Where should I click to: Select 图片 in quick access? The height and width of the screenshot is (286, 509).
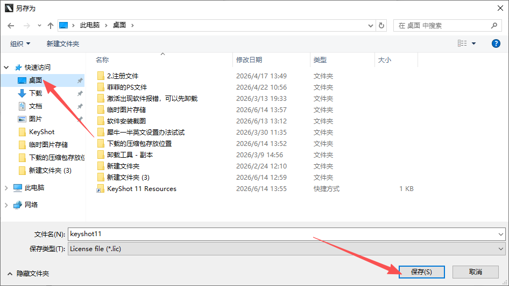(35, 119)
